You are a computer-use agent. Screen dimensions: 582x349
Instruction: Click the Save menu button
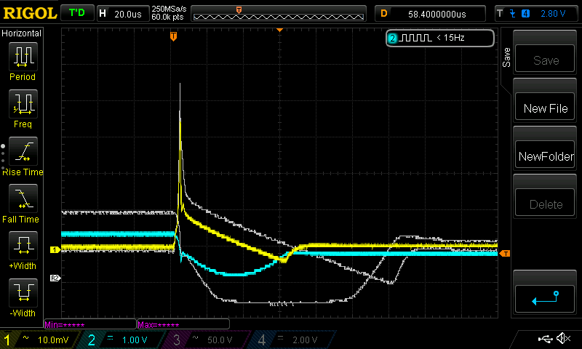pos(544,58)
